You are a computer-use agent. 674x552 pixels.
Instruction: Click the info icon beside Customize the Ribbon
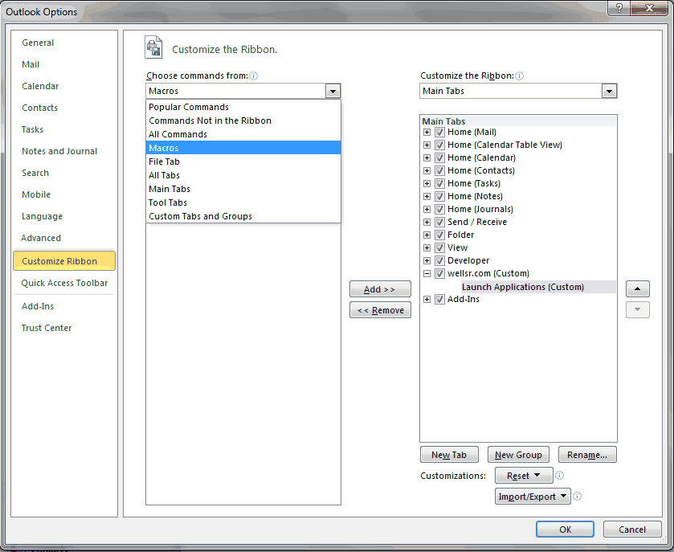(520, 76)
